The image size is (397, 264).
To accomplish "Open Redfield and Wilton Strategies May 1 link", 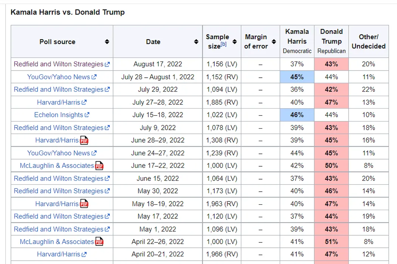I will [59, 229].
